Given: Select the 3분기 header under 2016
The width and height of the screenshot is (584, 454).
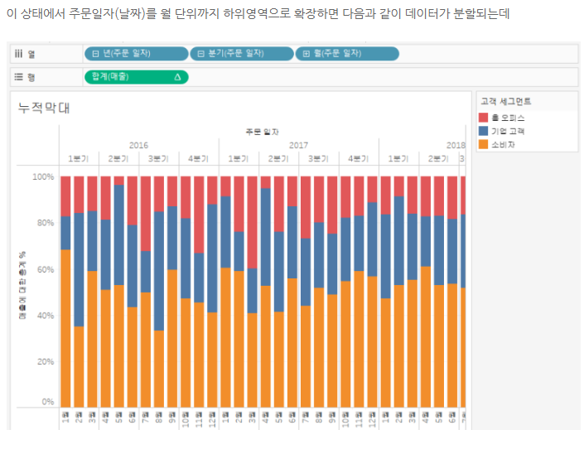Looking at the screenshot, I should 158,159.
